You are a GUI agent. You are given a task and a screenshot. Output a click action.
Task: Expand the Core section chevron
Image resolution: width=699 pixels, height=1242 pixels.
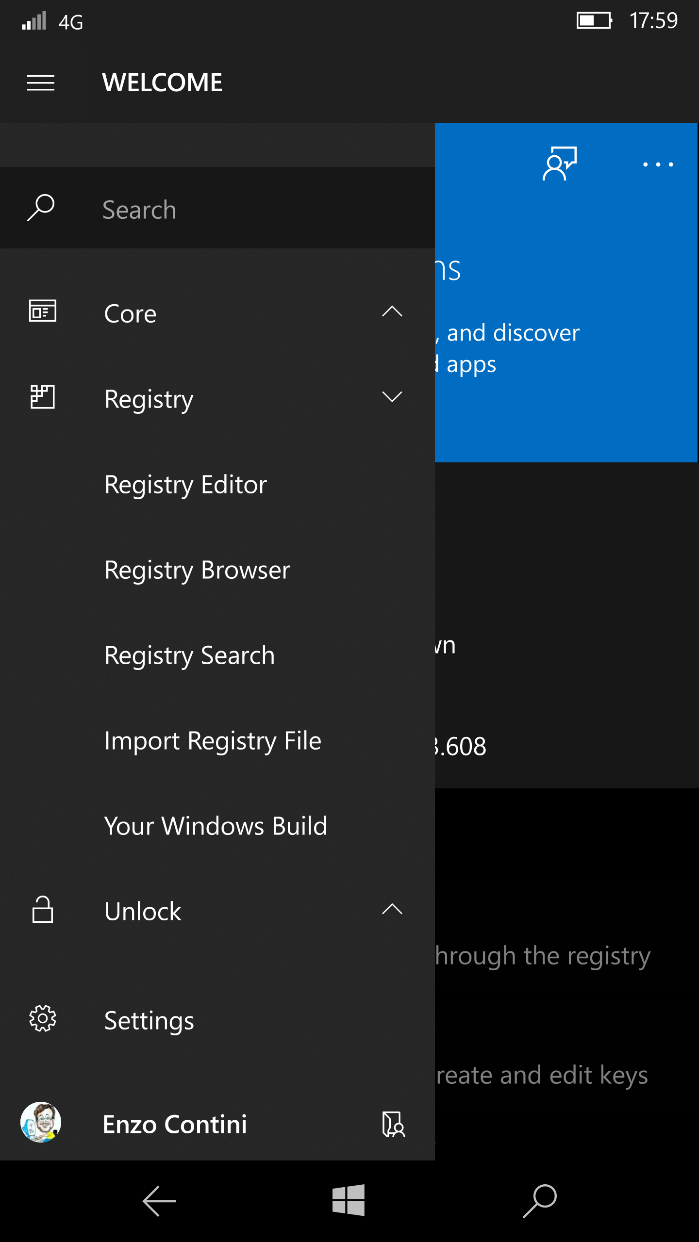click(x=392, y=311)
